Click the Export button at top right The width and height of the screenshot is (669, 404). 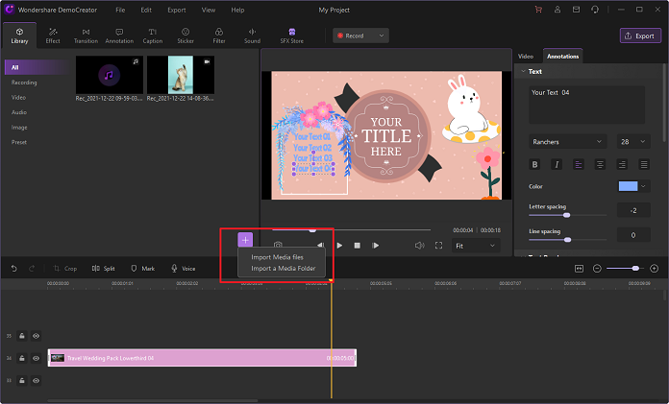(640, 36)
